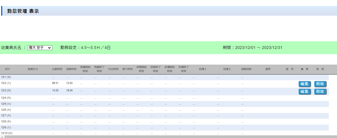337x138 pixels.
Task: Click the 通勤回数 column header
Action: click(246, 69)
